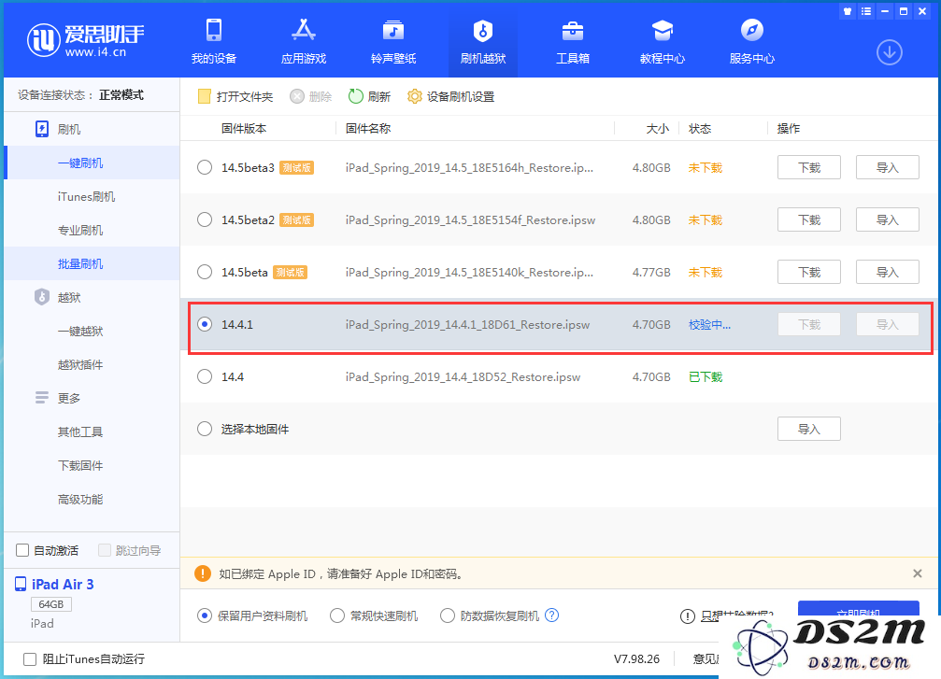Download the 14.5beta3 firmware
This screenshot has height=679, width=941.
point(809,167)
